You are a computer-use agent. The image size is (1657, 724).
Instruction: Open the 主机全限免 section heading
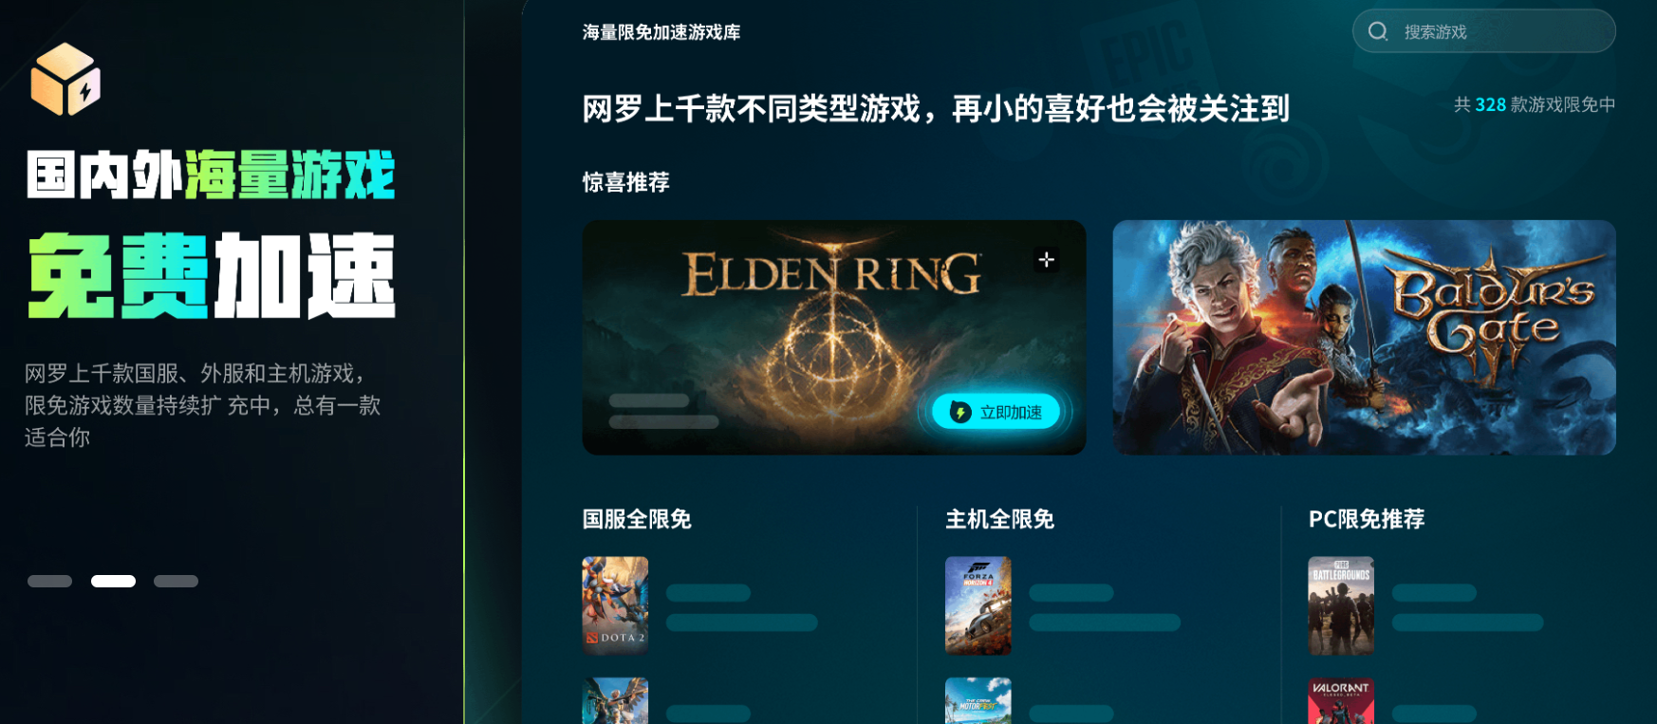(1000, 519)
